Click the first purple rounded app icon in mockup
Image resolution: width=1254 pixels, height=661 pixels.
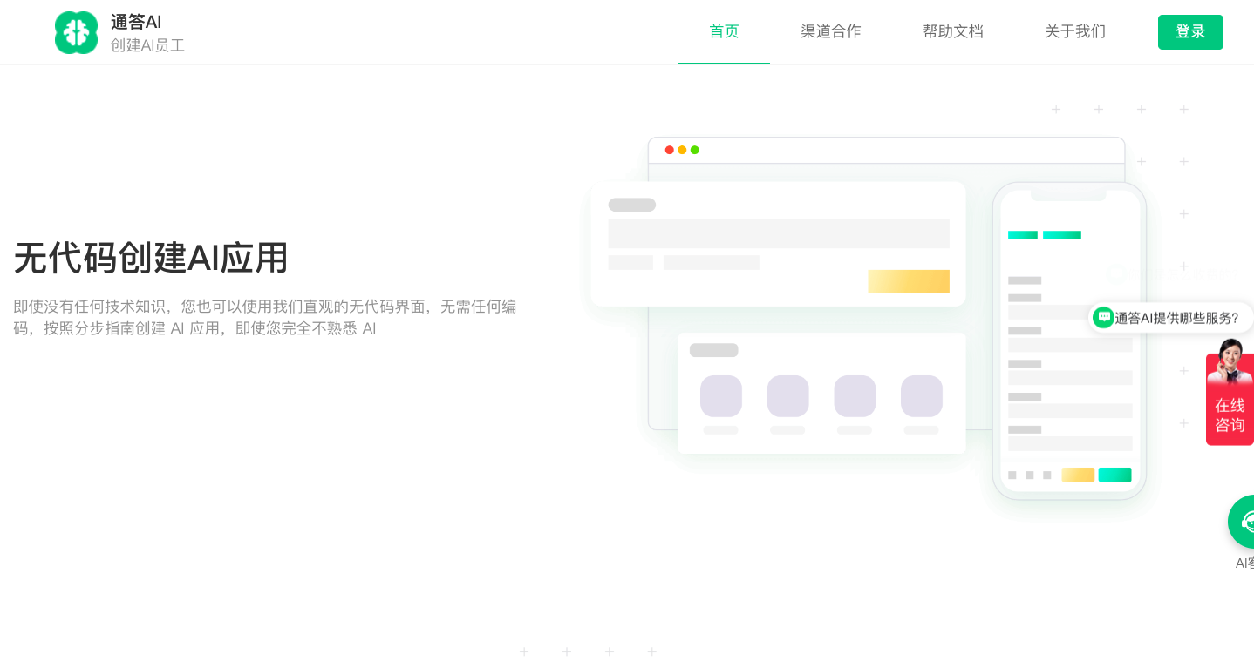click(x=720, y=395)
